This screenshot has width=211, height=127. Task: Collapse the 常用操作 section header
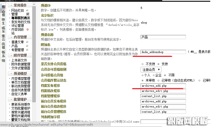coord(20,5)
